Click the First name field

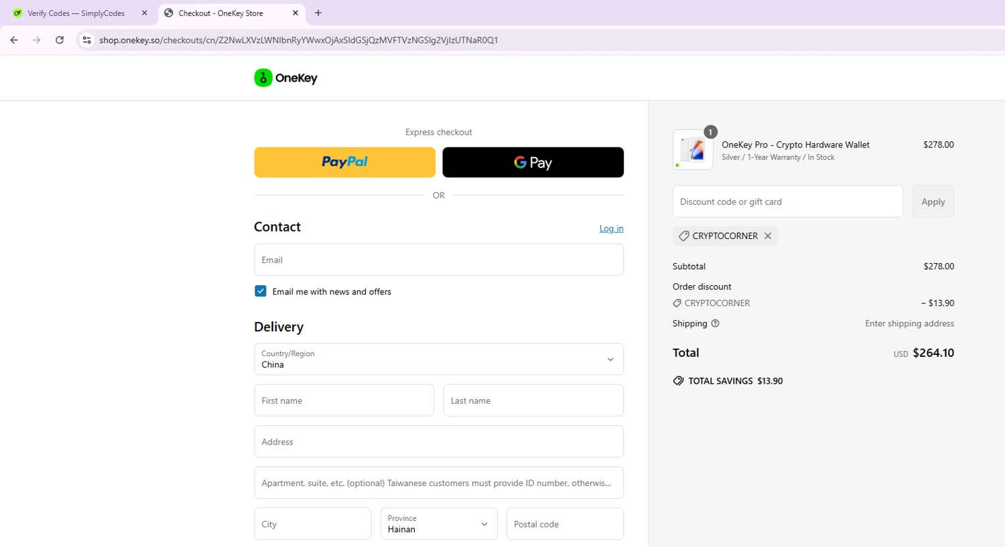coord(344,400)
